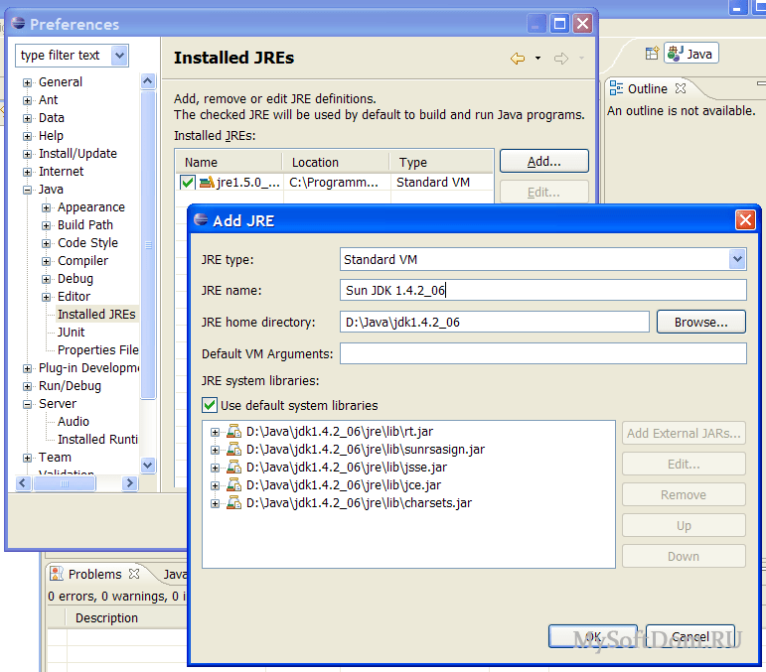The image size is (766, 672).
Task: Close the Outline view tab
Action: coord(681,88)
